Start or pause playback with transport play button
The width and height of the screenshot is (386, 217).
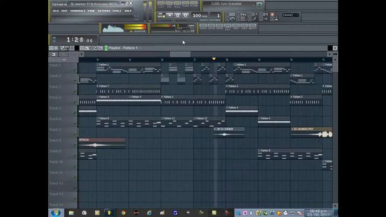[x=169, y=15]
